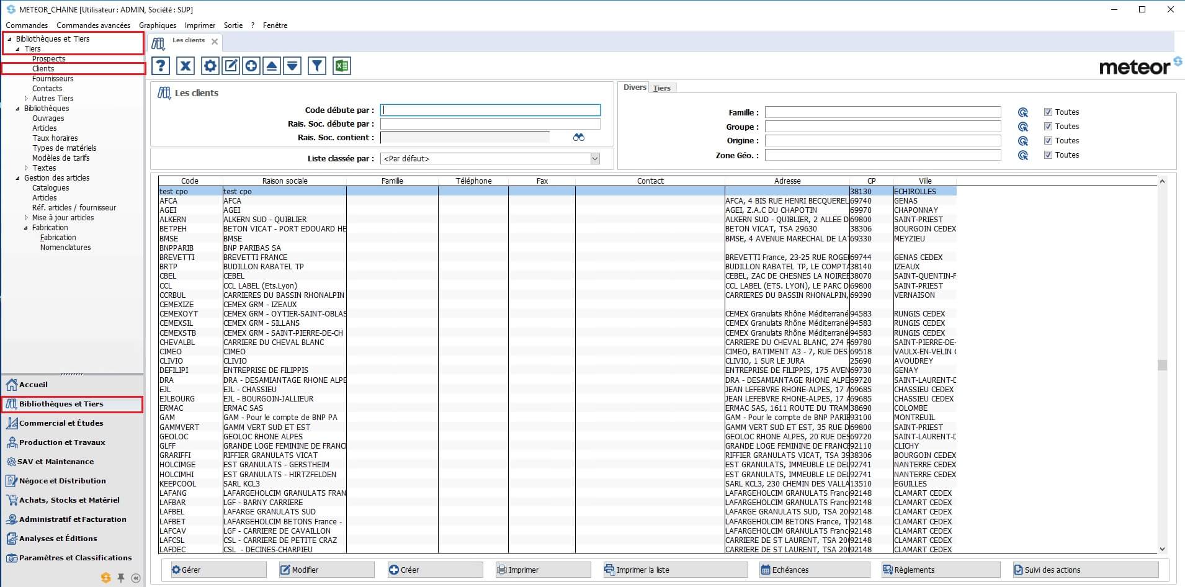1185x587 pixels.
Task: Sort by Raison sociale column header
Action: coord(285,181)
